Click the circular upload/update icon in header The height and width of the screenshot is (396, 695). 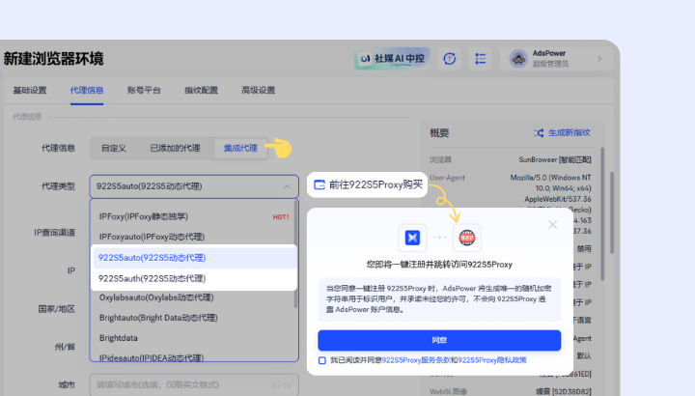[x=450, y=59]
